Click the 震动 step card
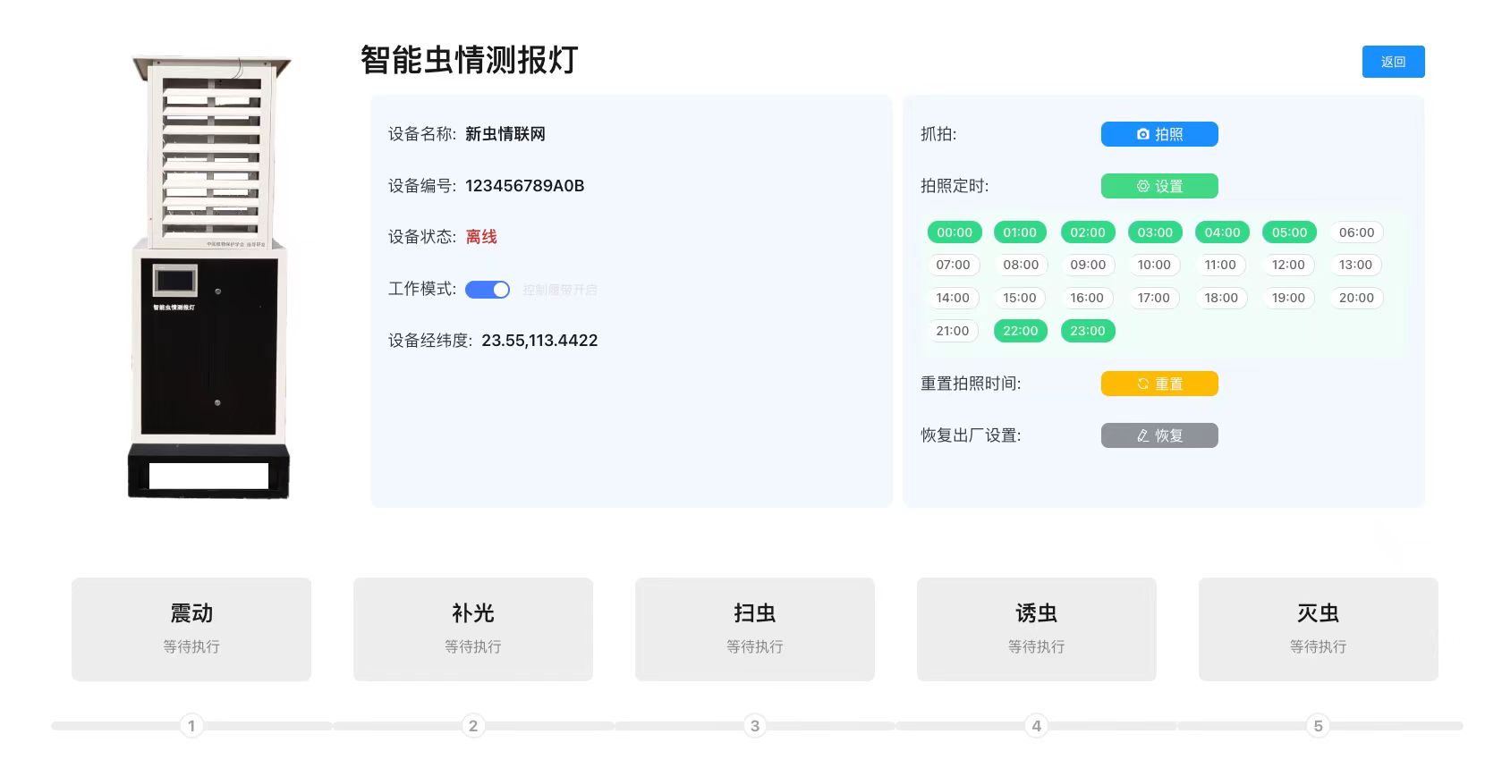The height and width of the screenshot is (768, 1485). [191, 629]
